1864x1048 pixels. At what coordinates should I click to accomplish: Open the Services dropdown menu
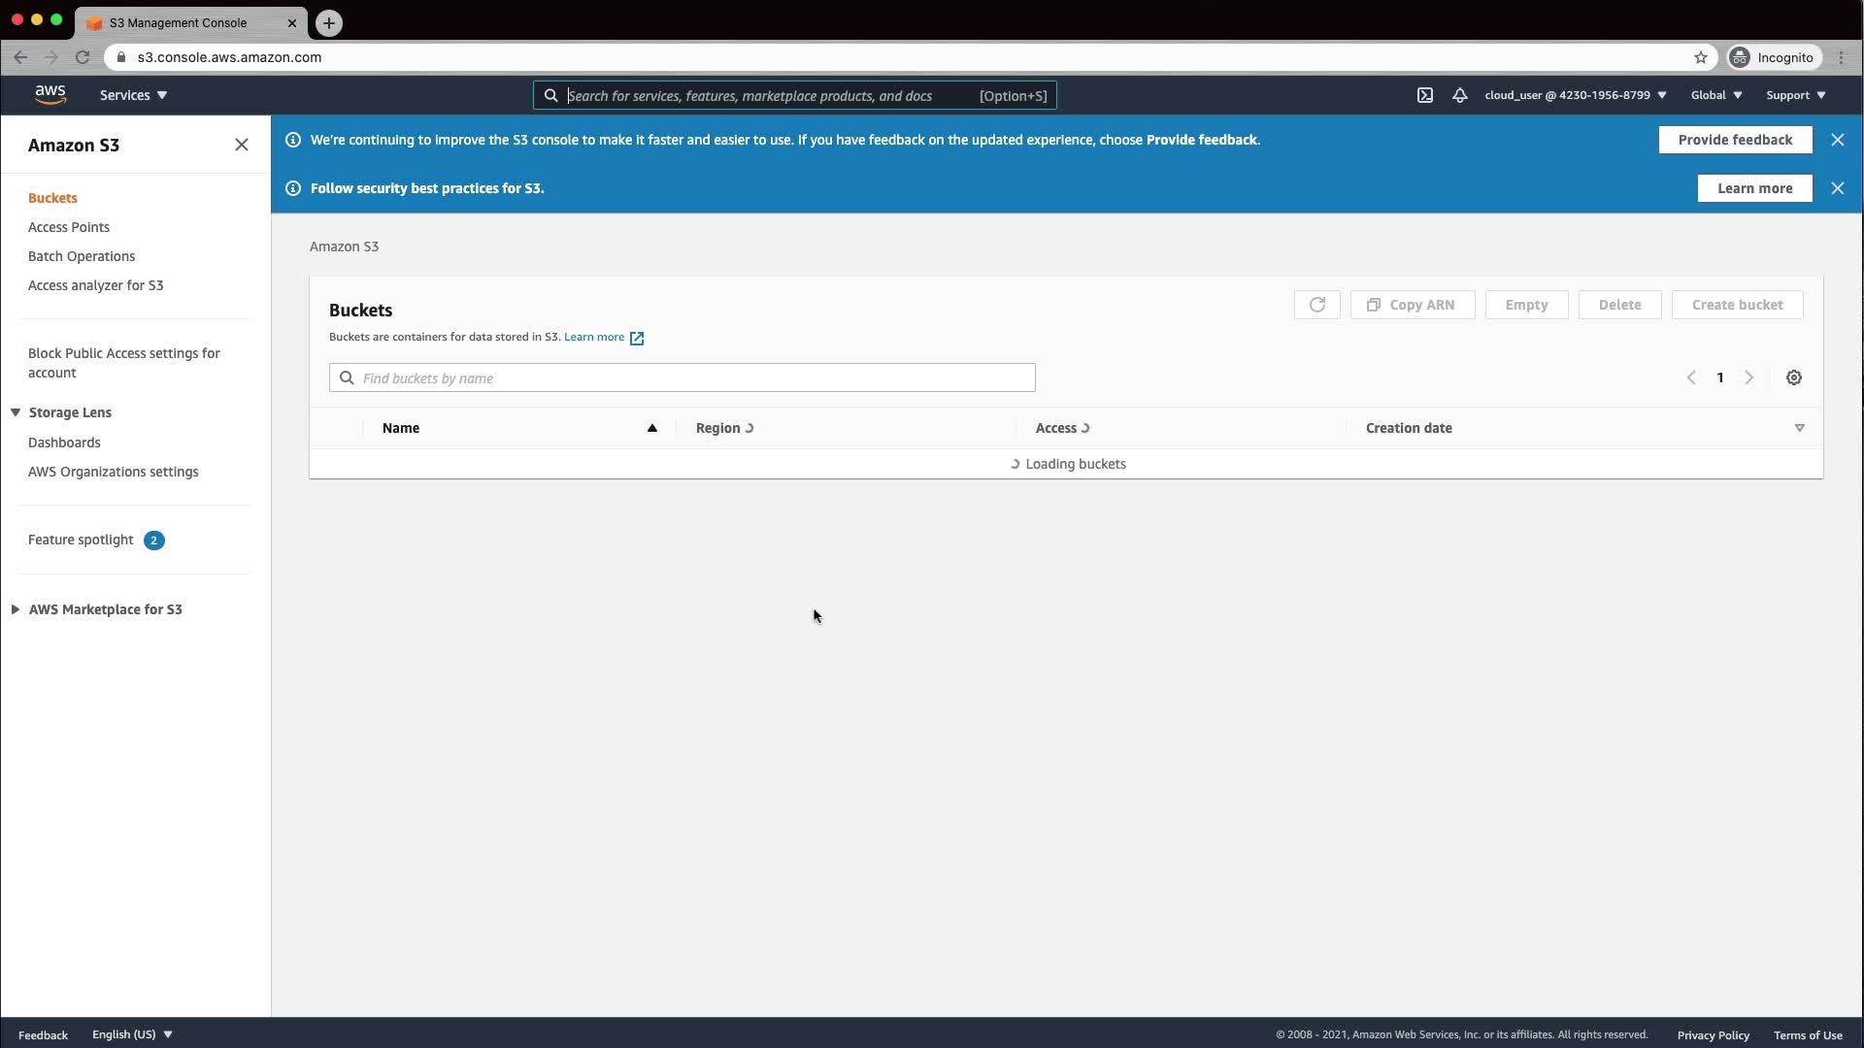133,95
